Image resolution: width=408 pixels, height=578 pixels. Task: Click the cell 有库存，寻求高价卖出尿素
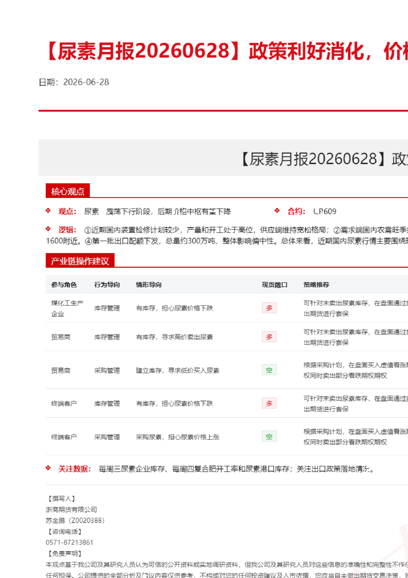174,337
